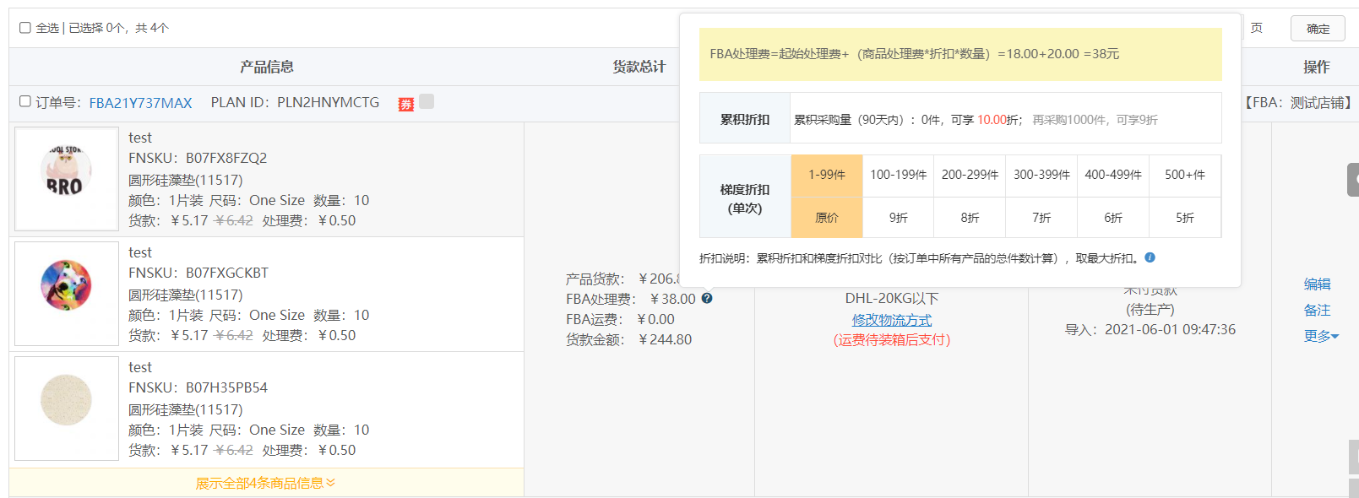Image resolution: width=1359 pixels, height=498 pixels.
Task: Click the 编辑 edit link
Action: pos(1317,284)
